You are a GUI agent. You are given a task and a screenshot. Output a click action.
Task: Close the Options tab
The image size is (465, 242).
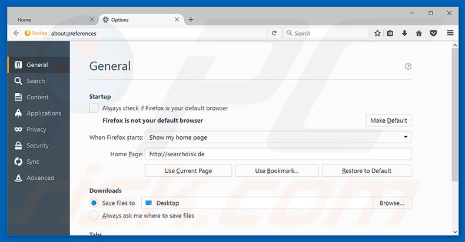click(x=177, y=19)
